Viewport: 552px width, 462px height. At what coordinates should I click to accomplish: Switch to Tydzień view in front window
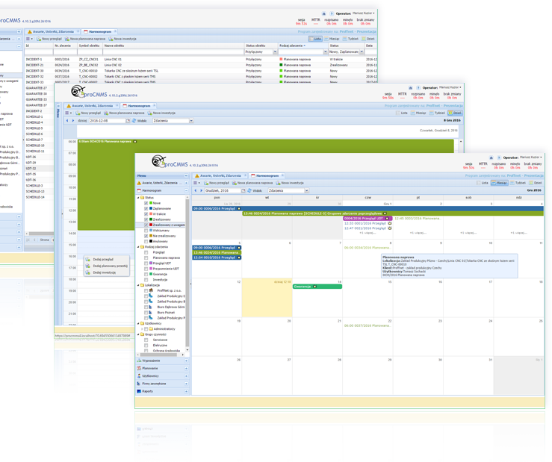517,182
